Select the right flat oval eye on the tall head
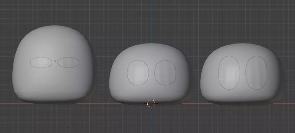The image size is (295, 133). (x=68, y=63)
